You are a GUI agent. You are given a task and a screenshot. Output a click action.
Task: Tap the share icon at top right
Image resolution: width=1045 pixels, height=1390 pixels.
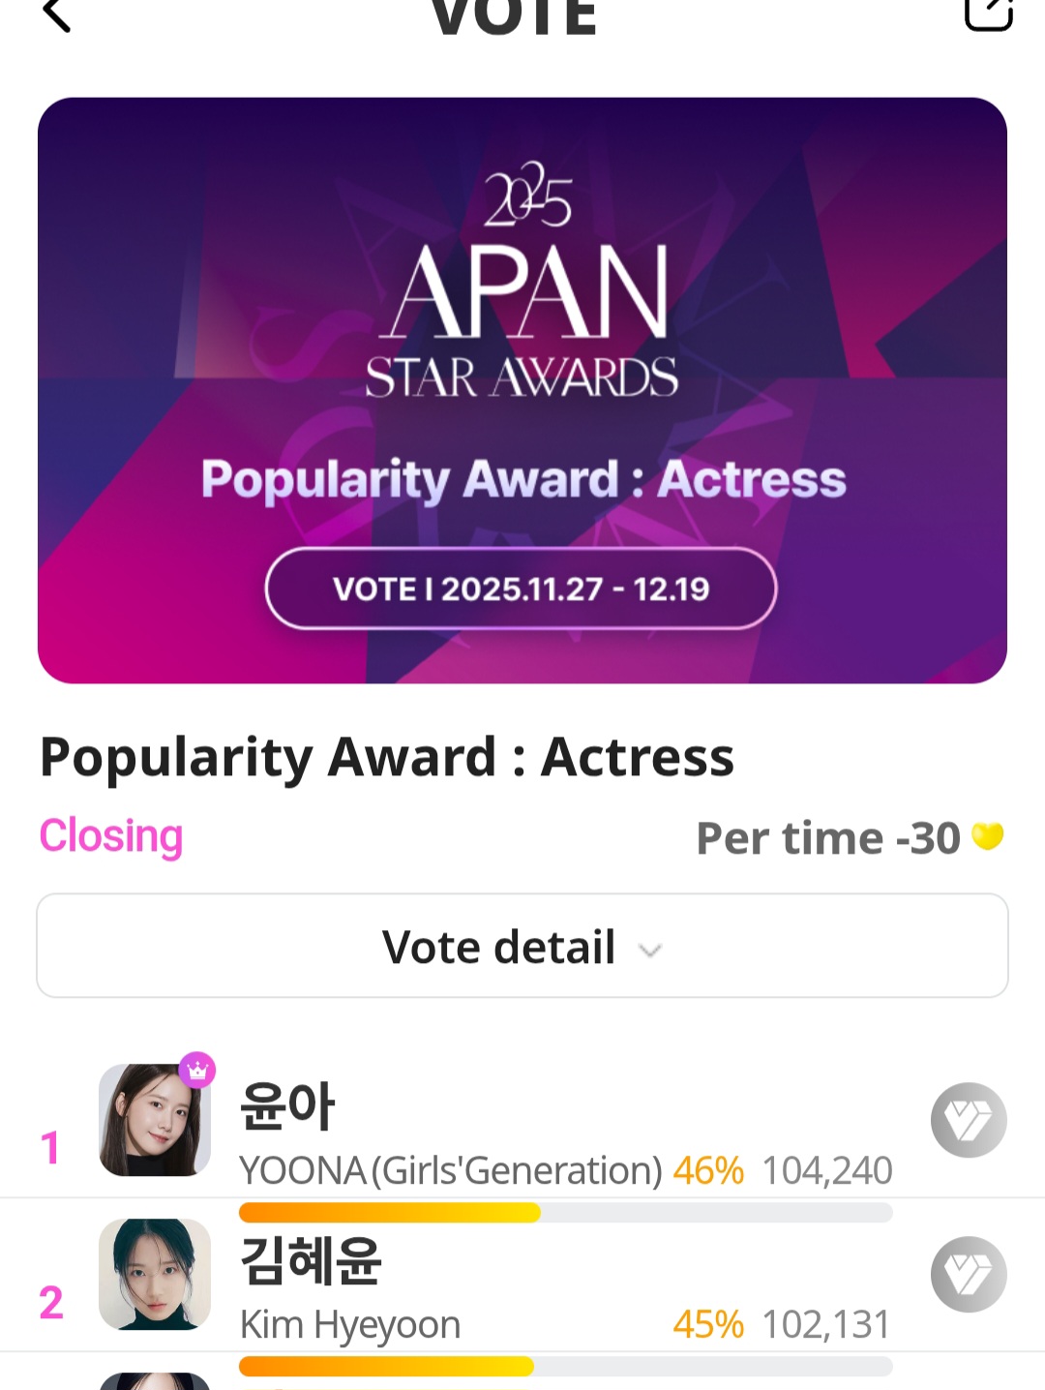(988, 14)
